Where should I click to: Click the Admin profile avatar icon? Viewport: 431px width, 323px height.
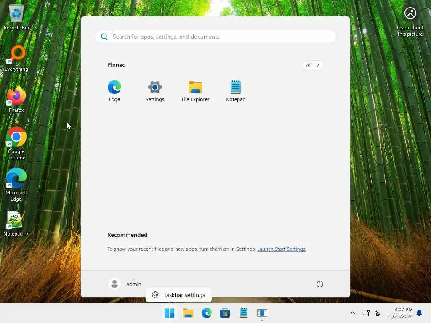point(114,284)
